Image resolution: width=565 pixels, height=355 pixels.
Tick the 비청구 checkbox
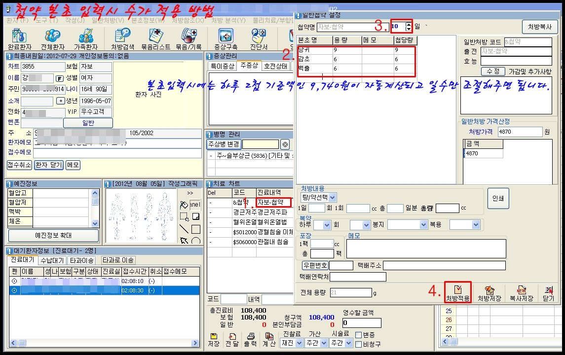358,344
